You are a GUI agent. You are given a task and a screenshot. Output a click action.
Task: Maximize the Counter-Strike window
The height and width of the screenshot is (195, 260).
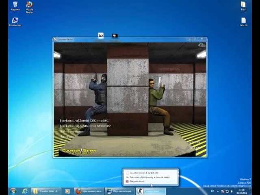[x=195, y=39]
